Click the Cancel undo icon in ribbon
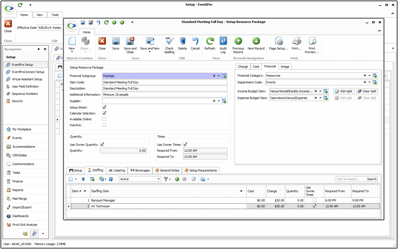This screenshot has width=398, height=249. 195,41
